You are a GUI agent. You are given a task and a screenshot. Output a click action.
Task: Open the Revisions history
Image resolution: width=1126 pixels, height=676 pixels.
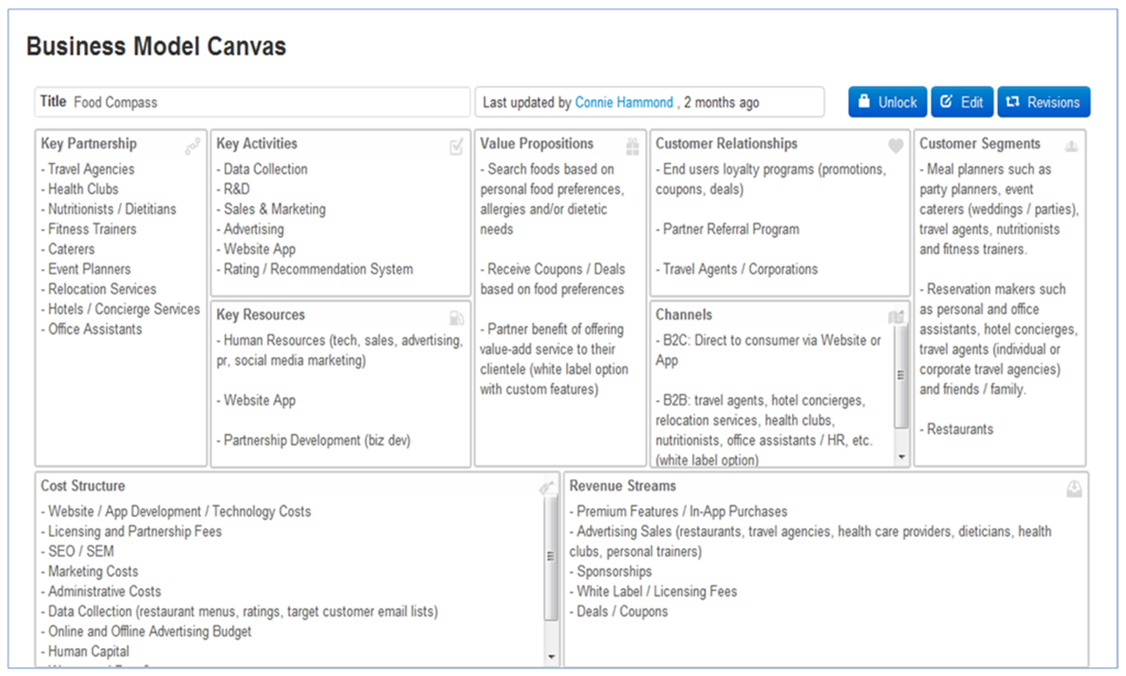click(x=1044, y=102)
